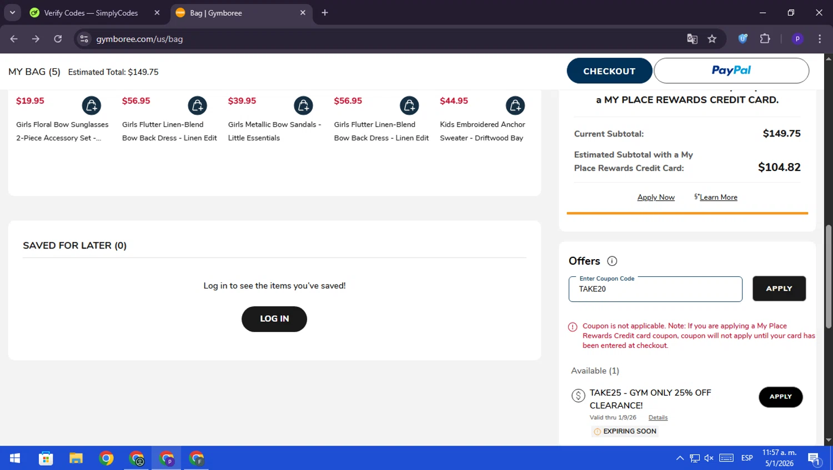This screenshot has width=833, height=470.
Task: Click the browser forward arrow
Action: tap(36, 39)
